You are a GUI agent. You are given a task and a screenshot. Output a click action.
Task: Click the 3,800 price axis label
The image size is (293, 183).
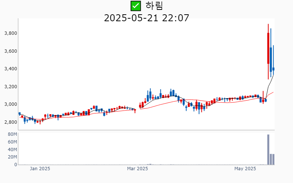(11, 33)
